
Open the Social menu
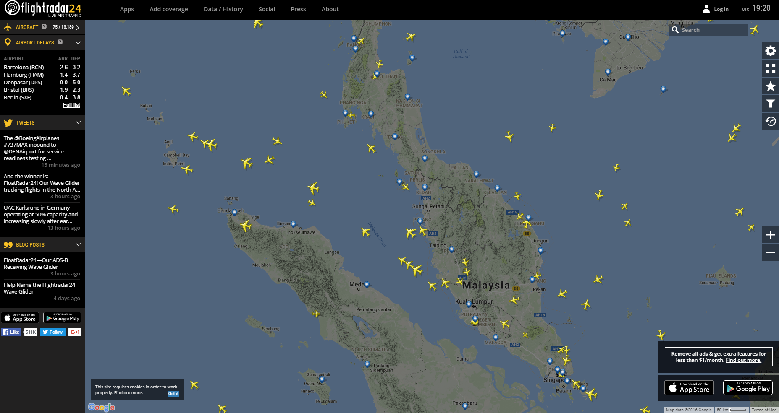(267, 9)
